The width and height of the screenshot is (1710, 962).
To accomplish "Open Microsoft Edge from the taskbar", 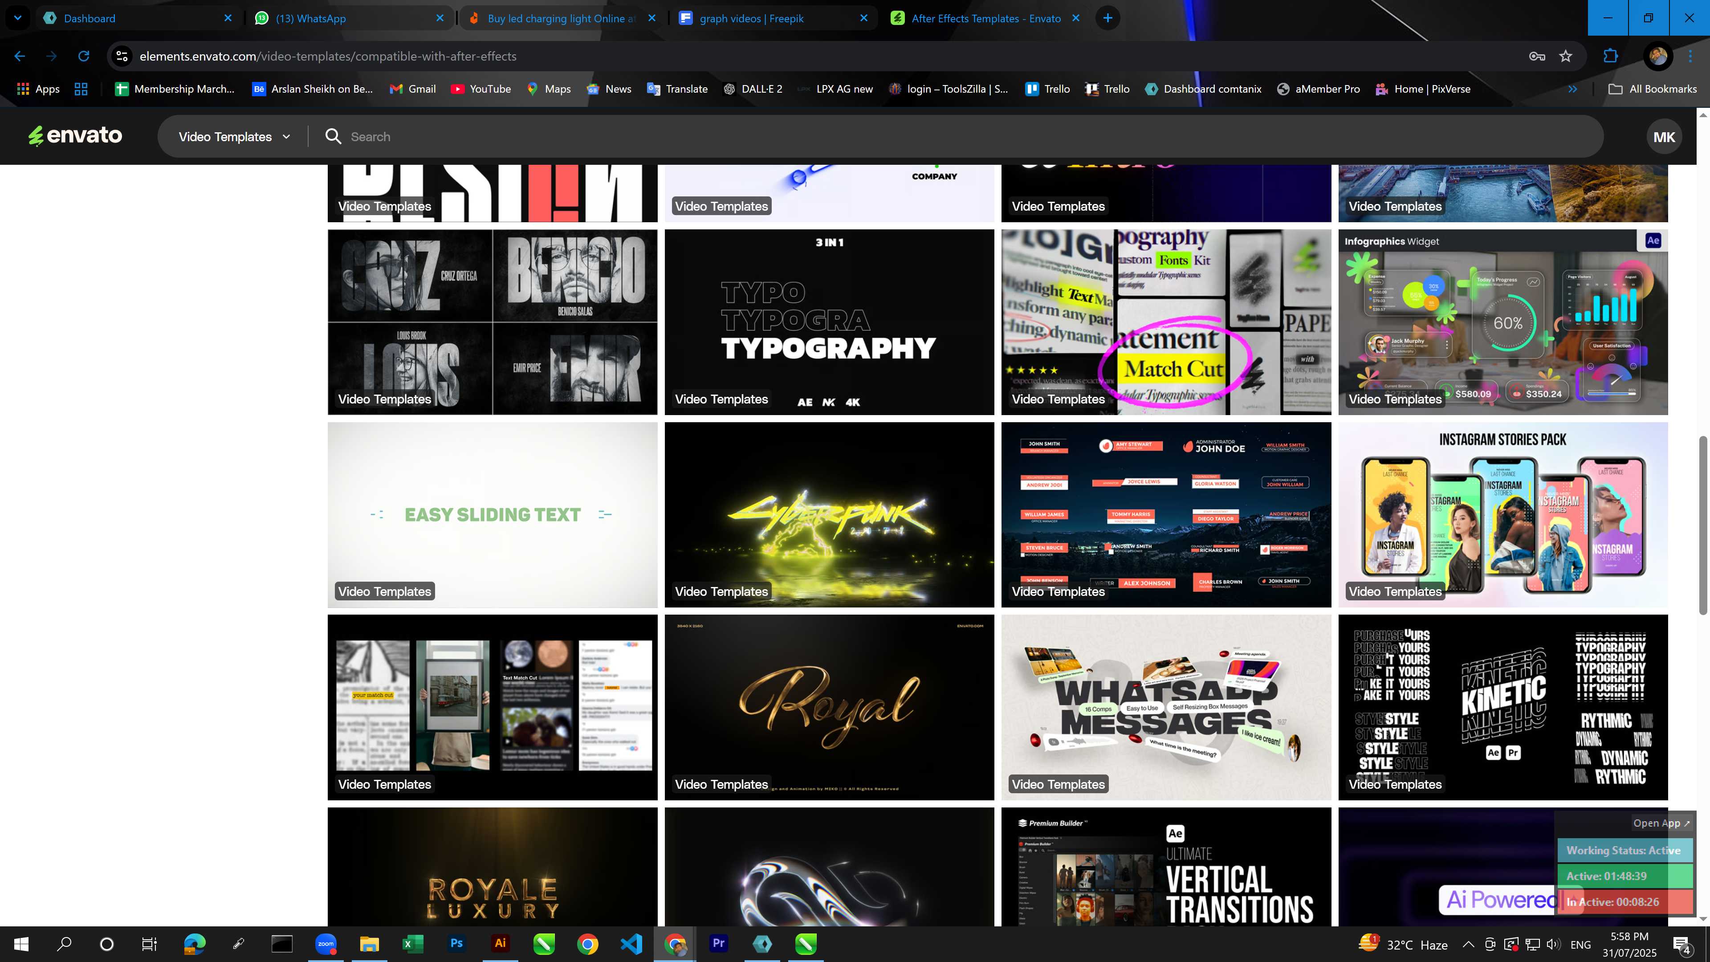I will (x=195, y=944).
